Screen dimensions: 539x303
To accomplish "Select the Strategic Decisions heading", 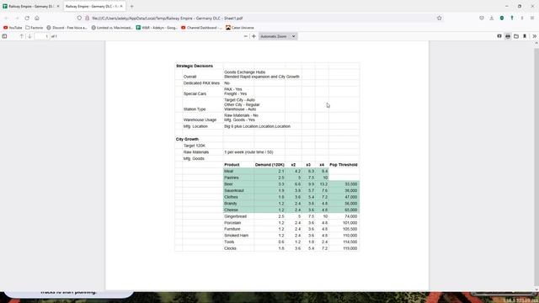I will (x=195, y=66).
